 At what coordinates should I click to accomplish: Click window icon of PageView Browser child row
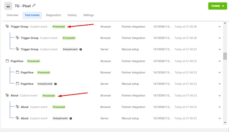coord(18,72)
